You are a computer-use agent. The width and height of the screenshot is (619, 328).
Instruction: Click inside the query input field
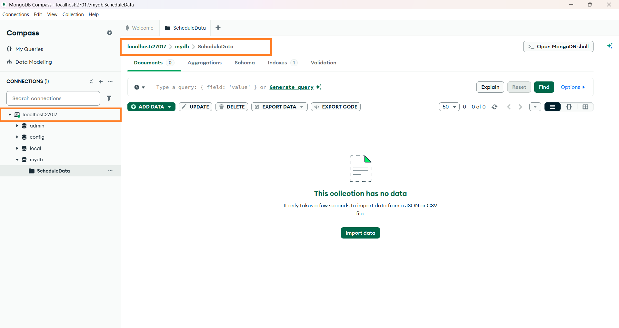click(x=226, y=87)
